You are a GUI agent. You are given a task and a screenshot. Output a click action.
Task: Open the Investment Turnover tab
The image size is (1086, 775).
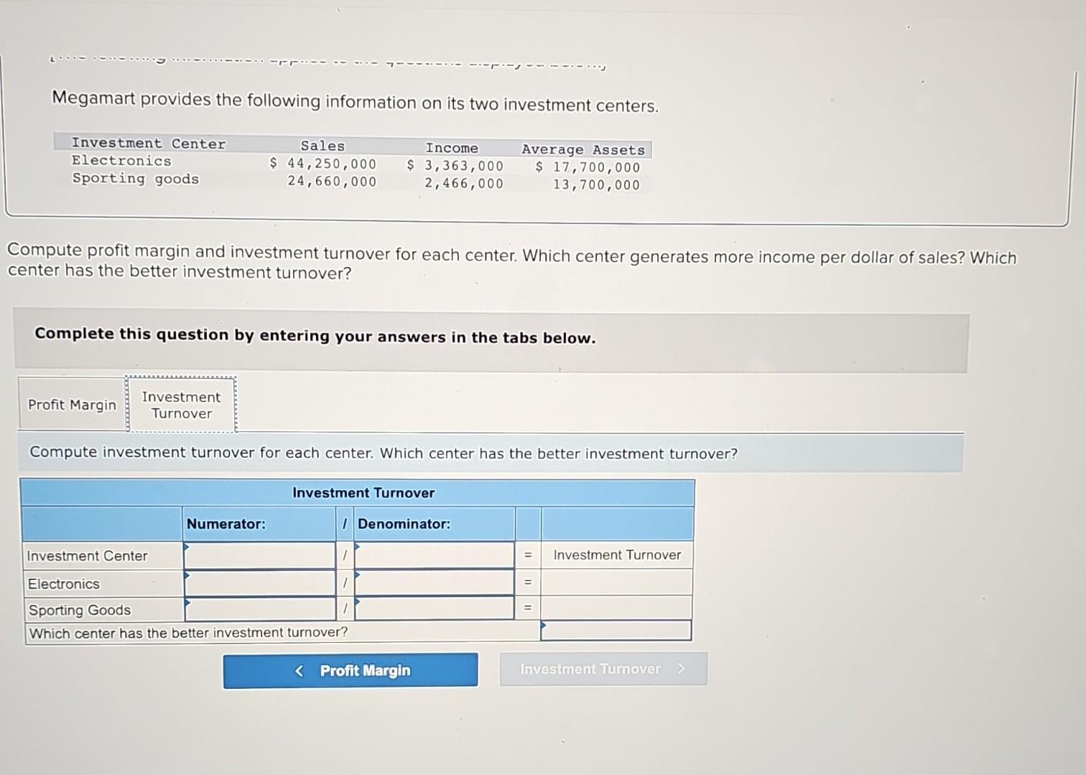(181, 405)
